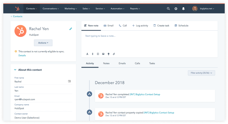The width and height of the screenshot is (228, 124).
Task: Open the search magnifier icon
Action: pyautogui.click(x=168, y=9)
